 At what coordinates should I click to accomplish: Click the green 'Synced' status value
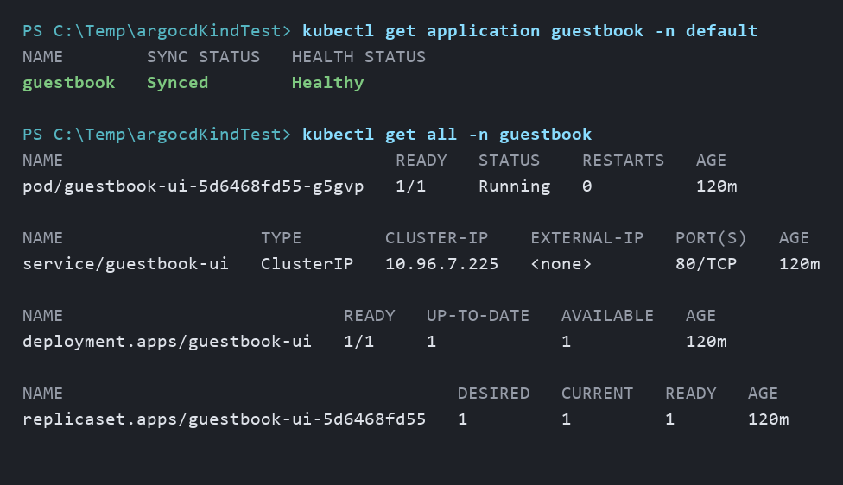(177, 83)
